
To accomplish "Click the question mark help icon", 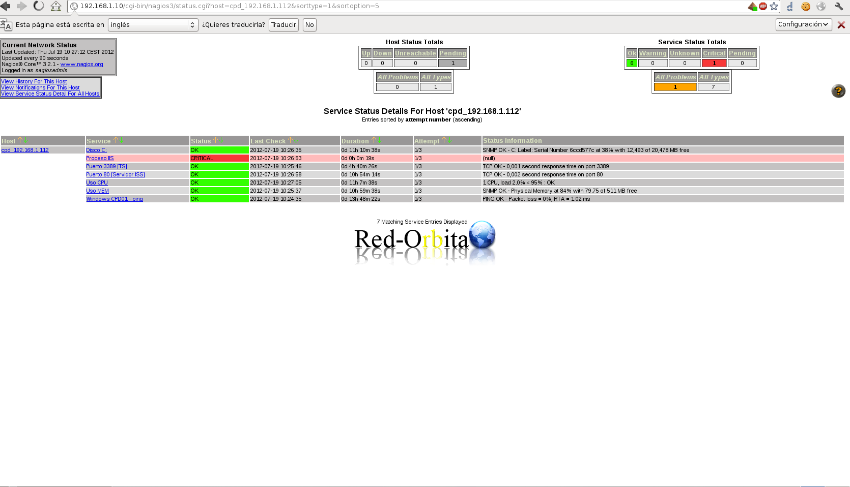I will coord(838,91).
